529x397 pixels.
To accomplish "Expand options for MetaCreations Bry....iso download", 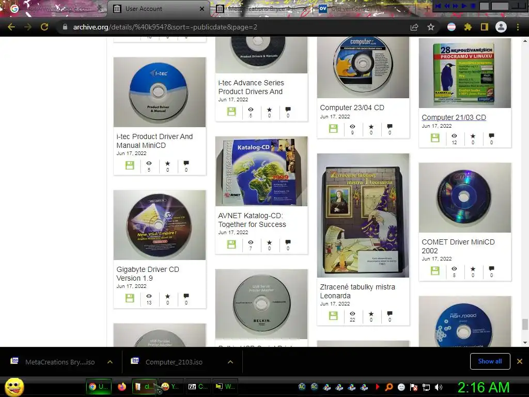I will (110, 362).
